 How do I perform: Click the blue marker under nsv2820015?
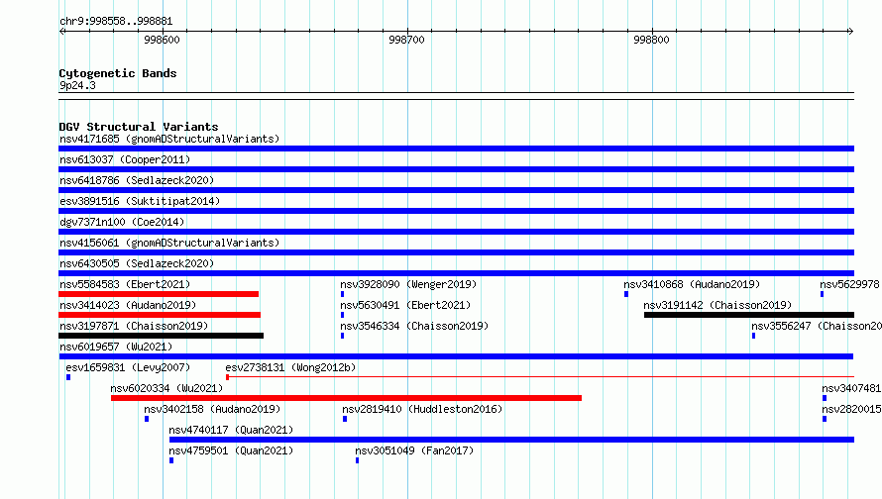825,419
